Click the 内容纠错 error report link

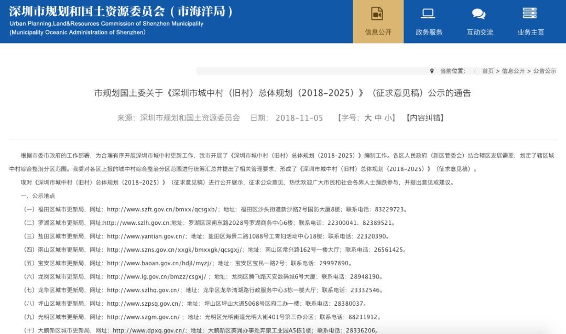pos(426,118)
